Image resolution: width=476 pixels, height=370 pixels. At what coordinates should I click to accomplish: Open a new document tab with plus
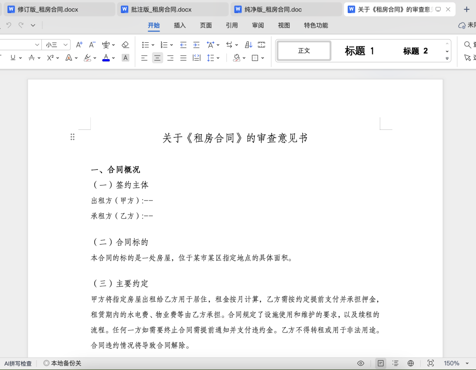[x=467, y=9]
